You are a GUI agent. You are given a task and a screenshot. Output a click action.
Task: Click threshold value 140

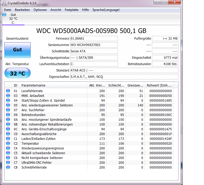click(x=140, y=105)
